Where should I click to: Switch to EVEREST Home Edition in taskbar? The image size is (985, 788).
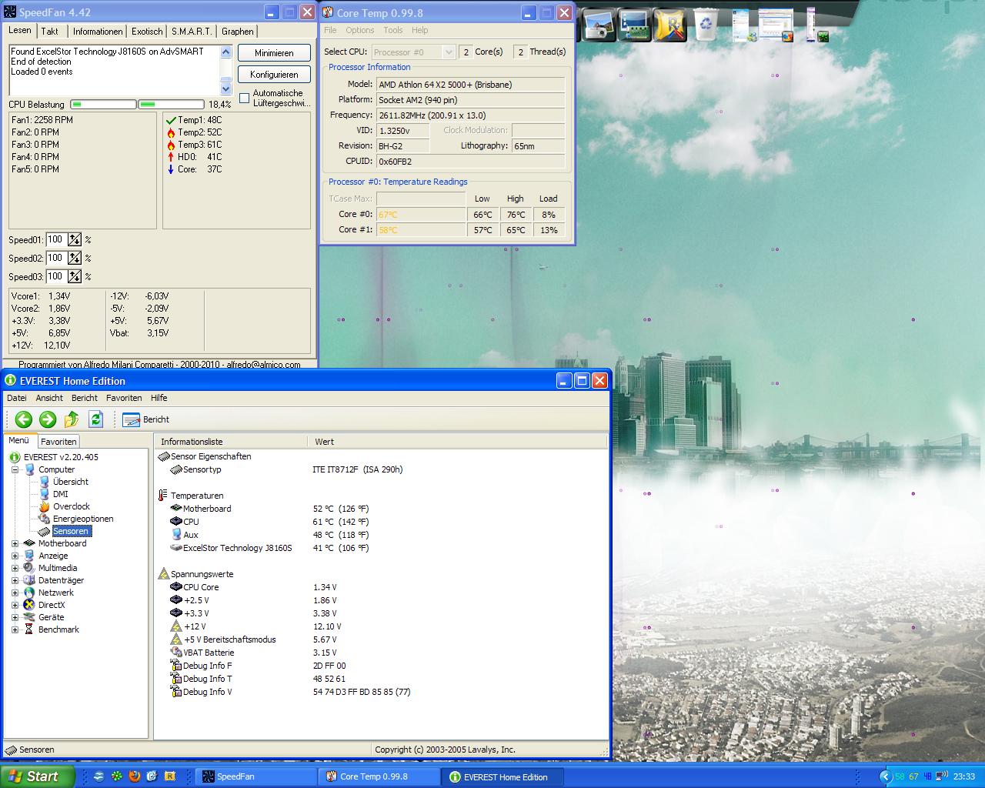[503, 776]
